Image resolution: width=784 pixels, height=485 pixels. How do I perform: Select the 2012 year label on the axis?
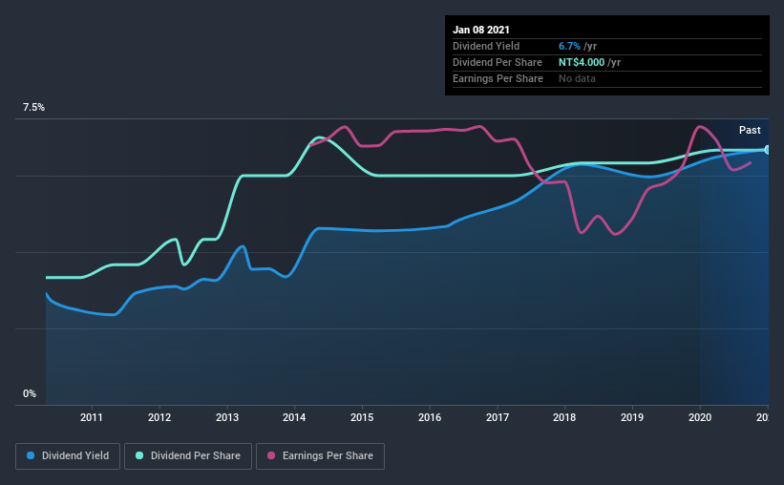[159, 417]
